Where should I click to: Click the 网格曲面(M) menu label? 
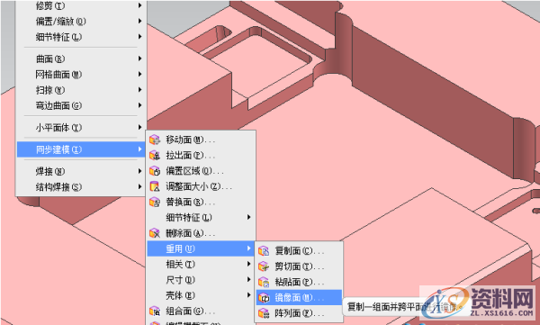coord(58,75)
